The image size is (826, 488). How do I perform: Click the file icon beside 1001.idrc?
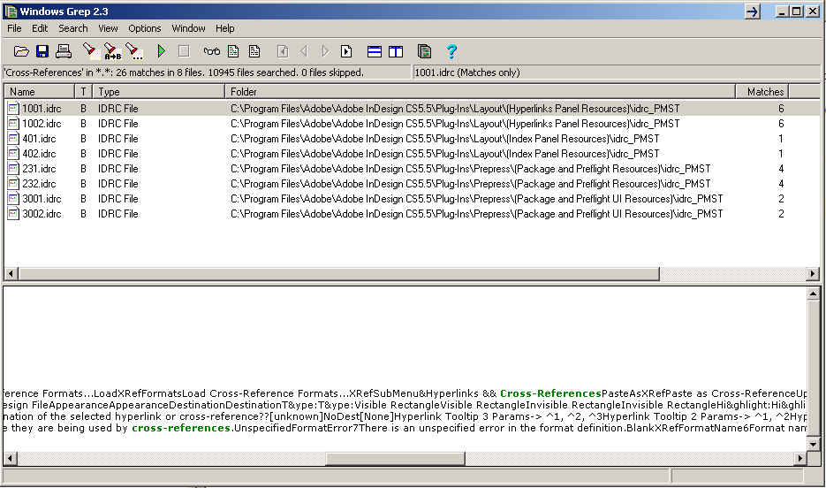pyautogui.click(x=13, y=109)
